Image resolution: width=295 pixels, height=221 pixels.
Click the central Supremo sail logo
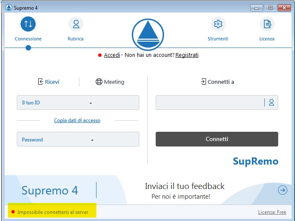click(x=148, y=35)
